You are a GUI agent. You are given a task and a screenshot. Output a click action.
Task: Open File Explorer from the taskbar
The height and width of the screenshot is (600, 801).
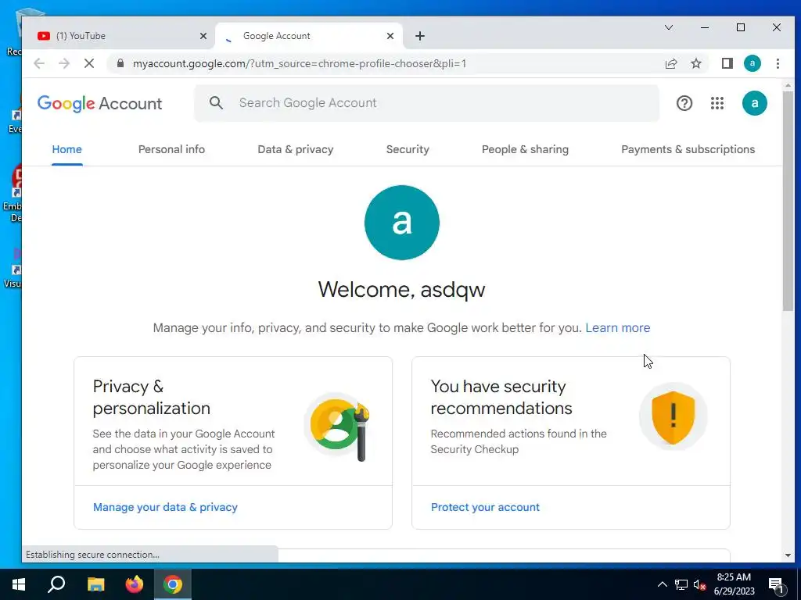click(95, 584)
